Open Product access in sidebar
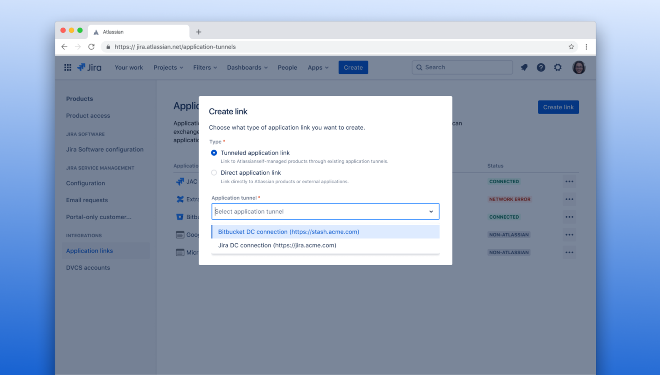 (x=88, y=116)
